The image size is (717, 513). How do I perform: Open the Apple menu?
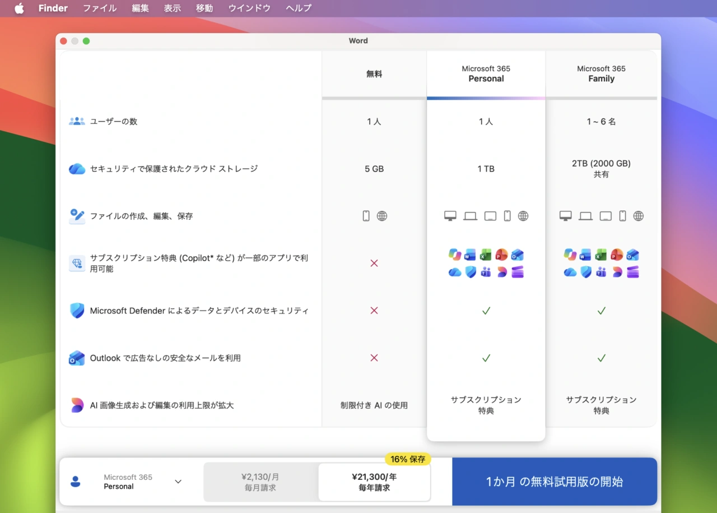(20, 8)
